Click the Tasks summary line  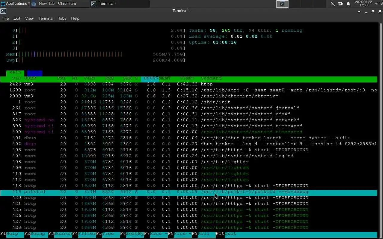click(246, 30)
